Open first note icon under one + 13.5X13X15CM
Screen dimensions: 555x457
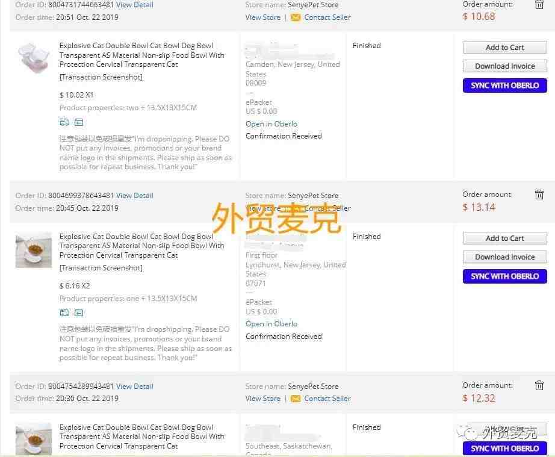[x=64, y=312]
